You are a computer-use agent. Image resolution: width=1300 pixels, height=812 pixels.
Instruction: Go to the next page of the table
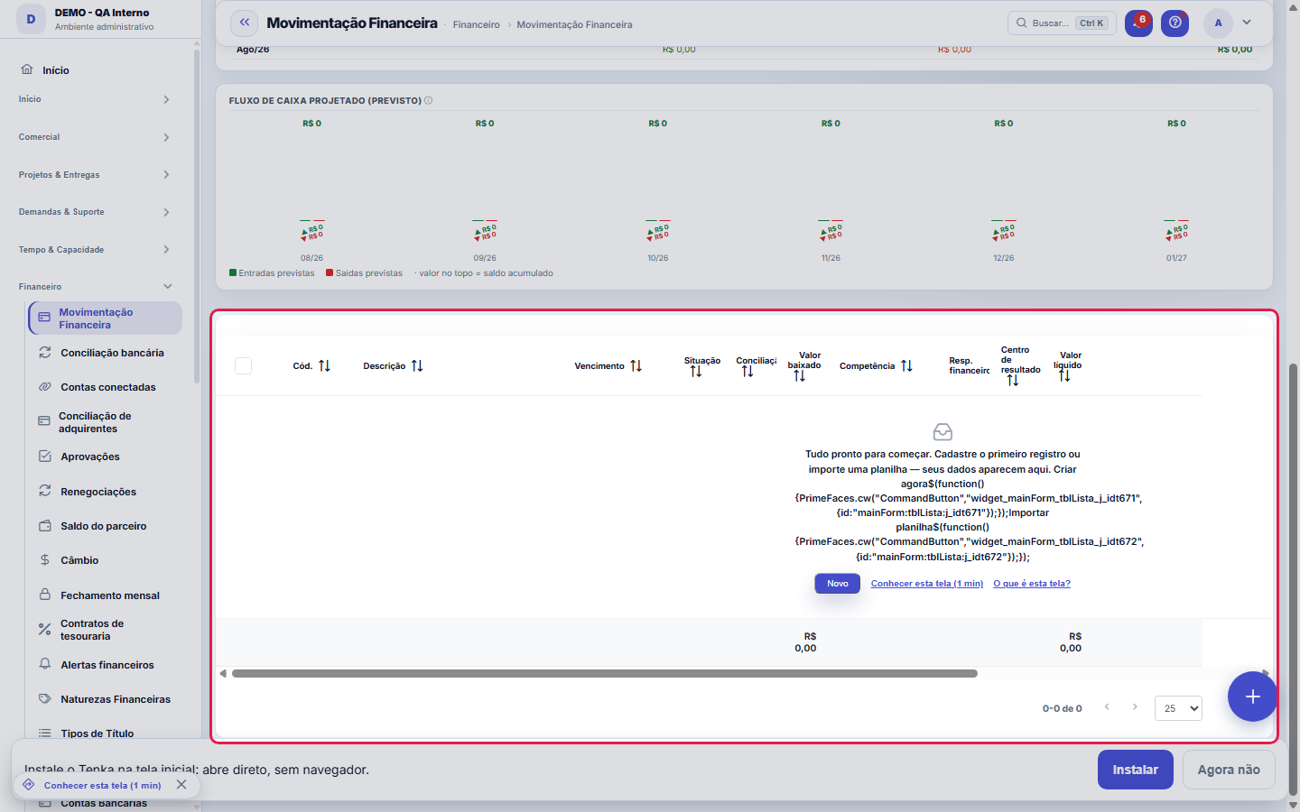[1135, 707]
